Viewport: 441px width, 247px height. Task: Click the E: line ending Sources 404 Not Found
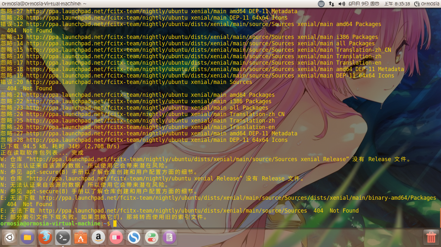[x=179, y=211]
